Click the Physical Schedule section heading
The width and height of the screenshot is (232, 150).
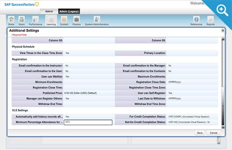point(23,47)
